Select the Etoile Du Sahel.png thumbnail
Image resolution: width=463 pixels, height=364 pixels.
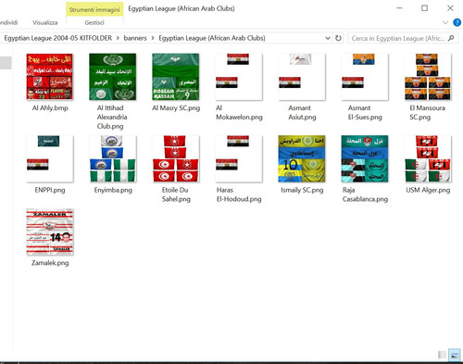point(176,158)
